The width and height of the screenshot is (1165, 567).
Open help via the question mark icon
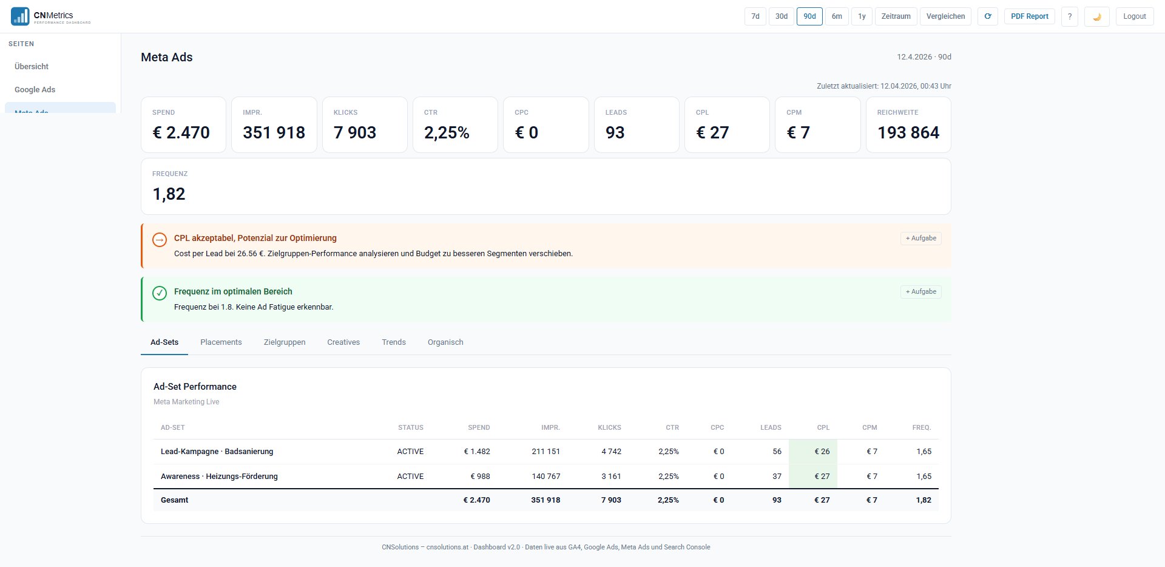pos(1070,16)
